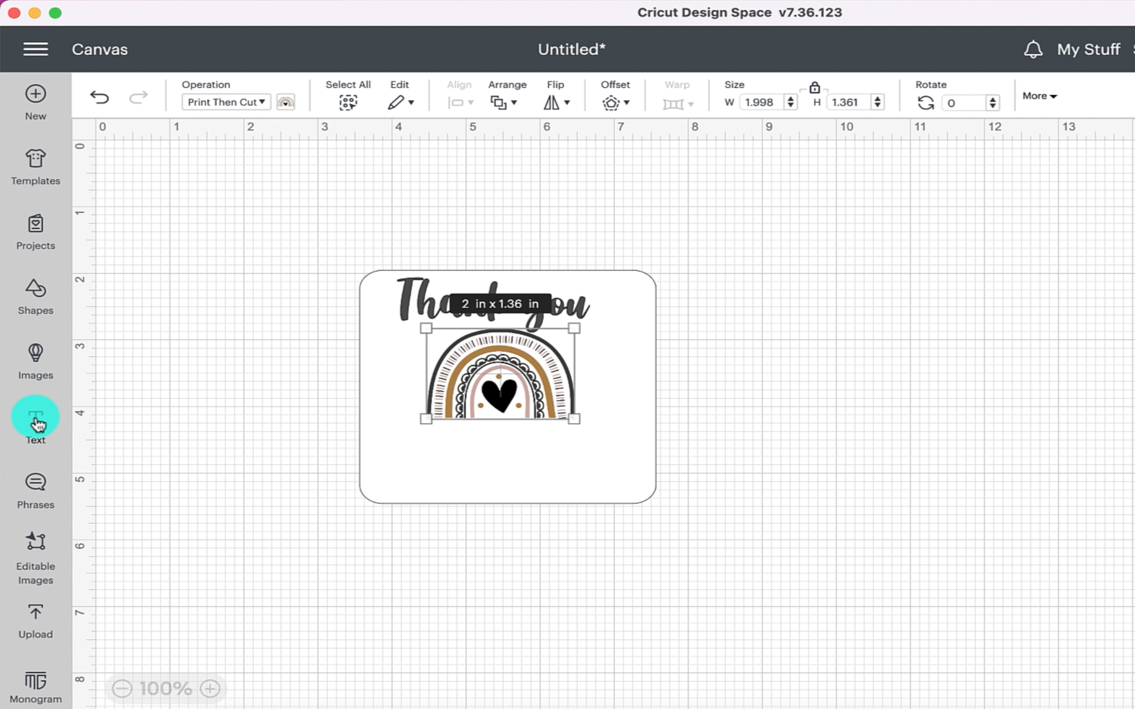This screenshot has height=709, width=1135.
Task: Open the Templates panel
Action: (x=35, y=167)
